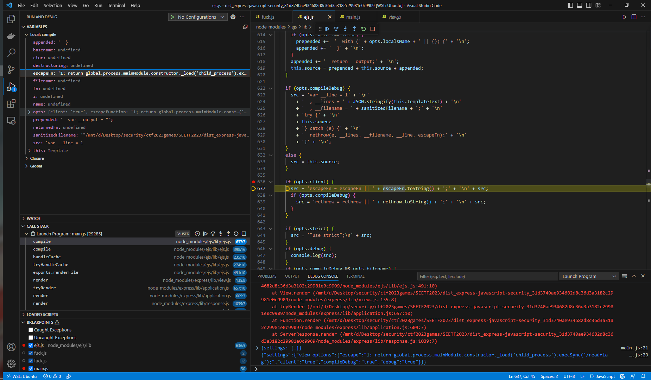
Task: Switch to the PROBLEMS panel tab
Action: 267,276
